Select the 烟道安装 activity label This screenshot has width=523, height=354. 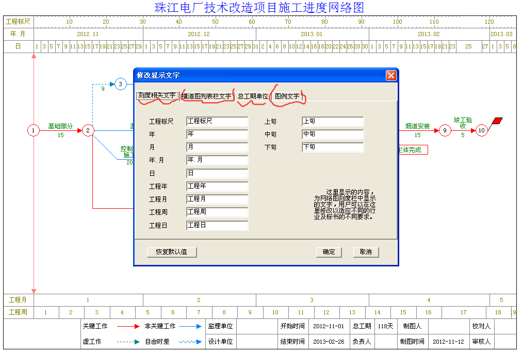[418, 126]
